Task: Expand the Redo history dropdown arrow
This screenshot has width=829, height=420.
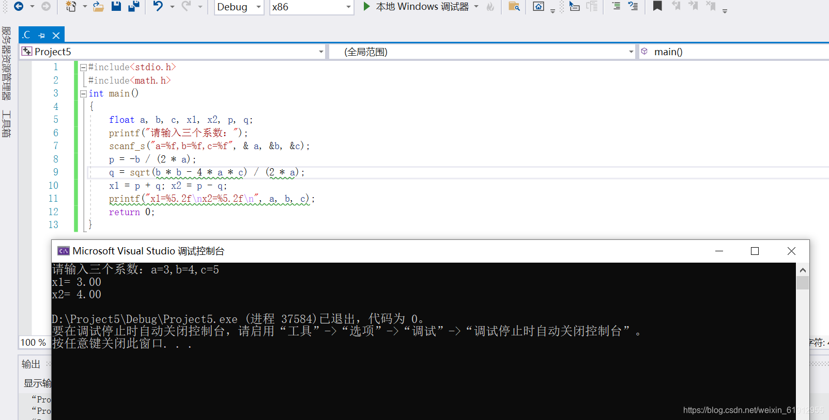Action: click(x=200, y=7)
